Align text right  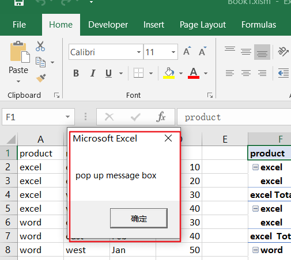point(262,73)
